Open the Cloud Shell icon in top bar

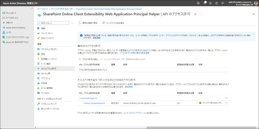pyautogui.click(x=198, y=3)
